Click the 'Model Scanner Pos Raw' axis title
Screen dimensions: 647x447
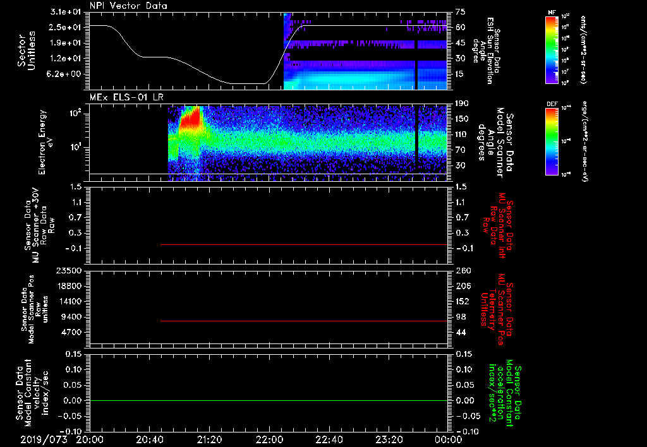tap(35, 309)
